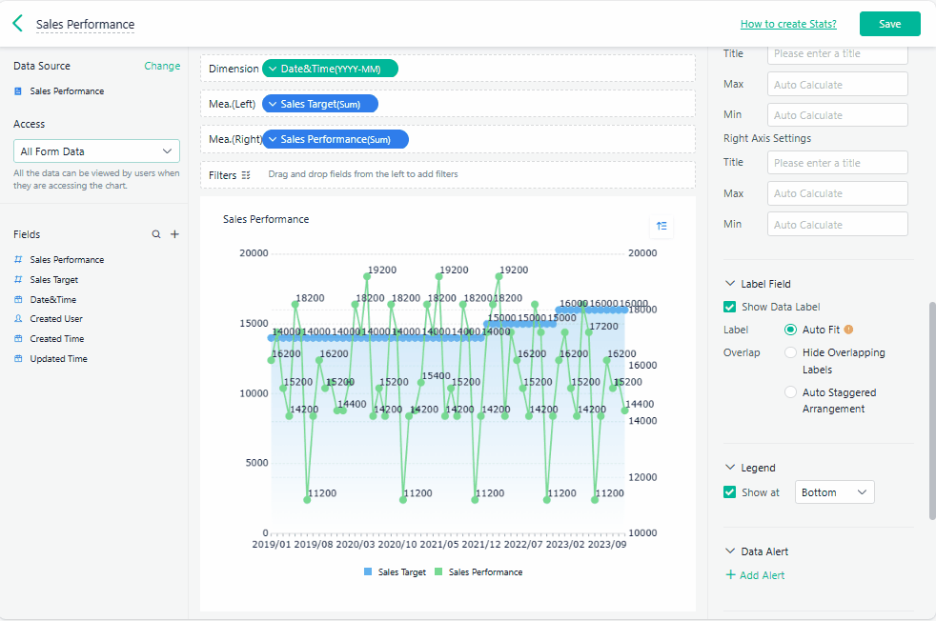The image size is (936, 621).
Task: Click the Sales Performance data source icon
Action: point(18,91)
